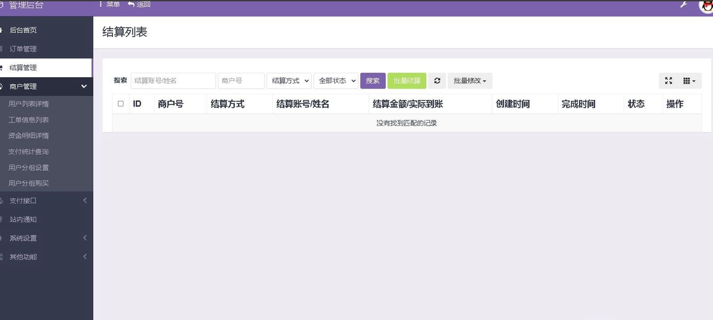The width and height of the screenshot is (713, 320).
Task: Click the purple 搜索 button
Action: (x=373, y=81)
